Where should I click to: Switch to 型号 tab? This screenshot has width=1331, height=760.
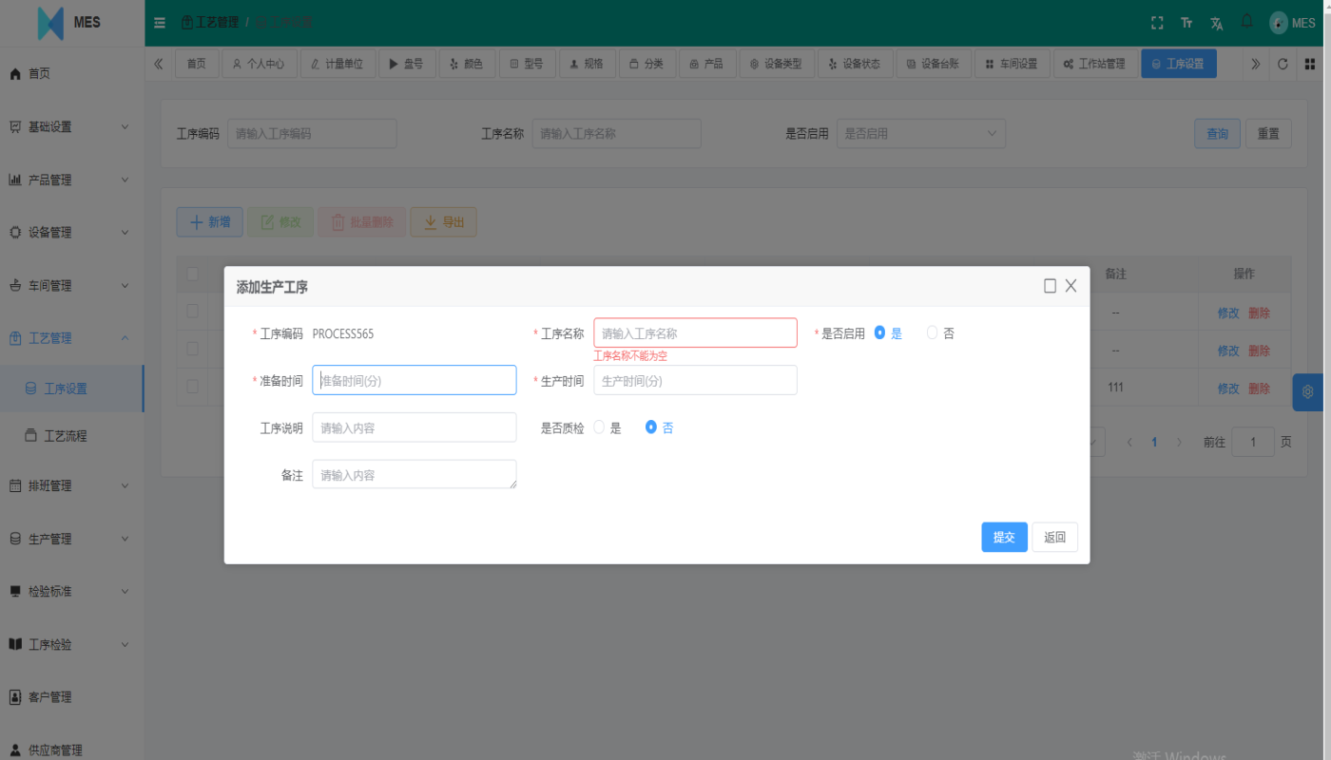coord(527,64)
